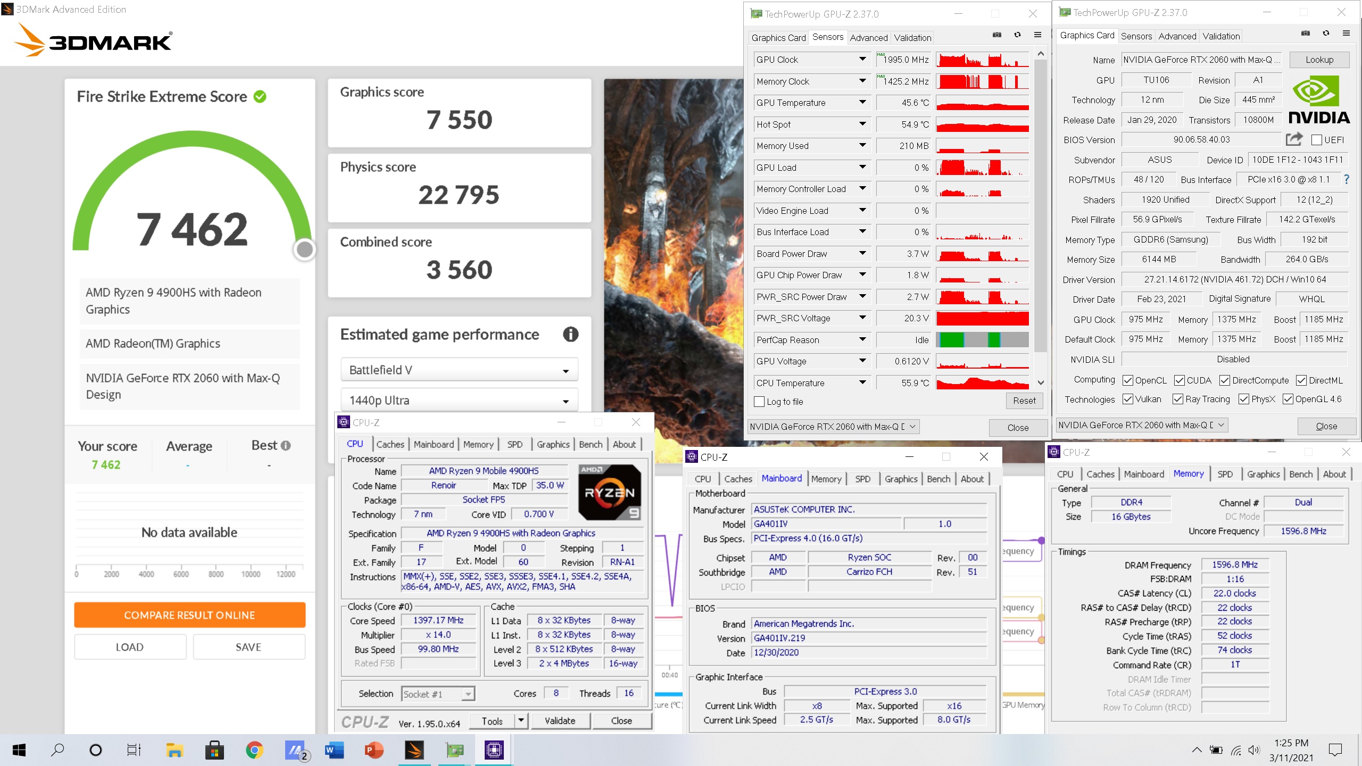Open Caches tab in CPU-Z processor window
This screenshot has width=1362, height=766.
[x=390, y=444]
